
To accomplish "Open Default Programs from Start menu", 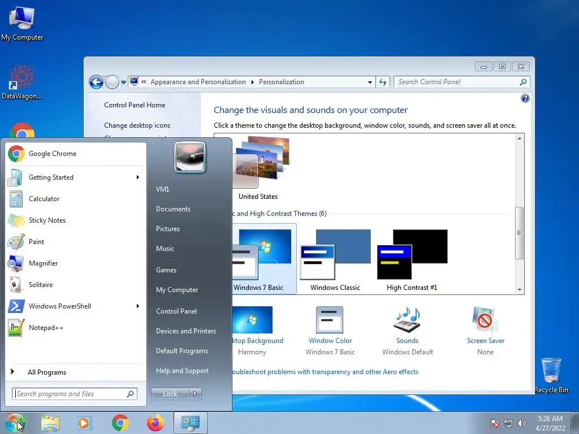I will (182, 350).
